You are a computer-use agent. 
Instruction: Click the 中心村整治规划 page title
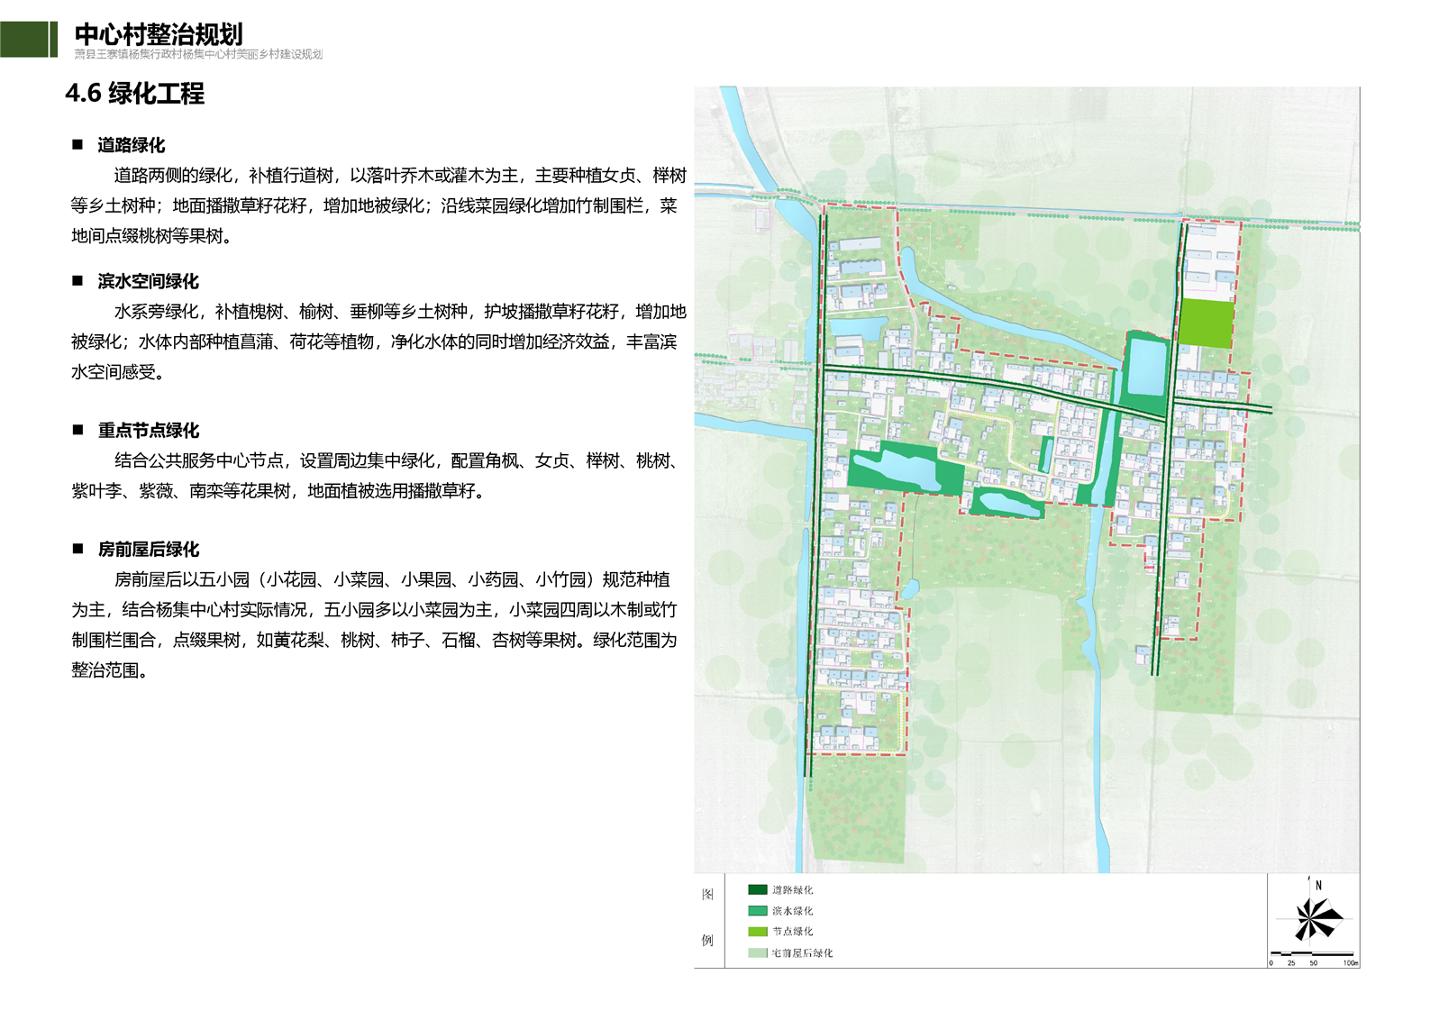click(159, 34)
